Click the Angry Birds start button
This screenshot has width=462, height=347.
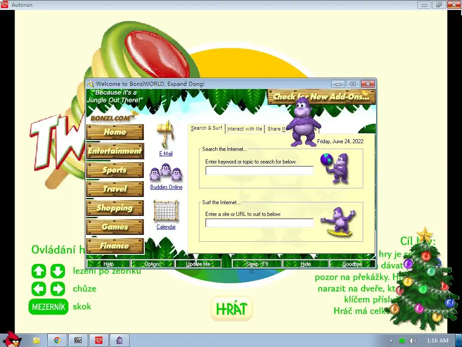(11, 339)
